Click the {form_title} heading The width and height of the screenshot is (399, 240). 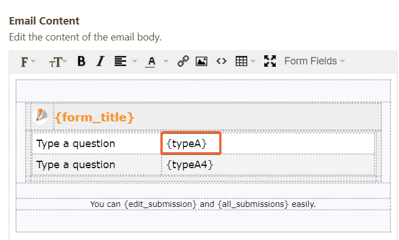pos(95,117)
